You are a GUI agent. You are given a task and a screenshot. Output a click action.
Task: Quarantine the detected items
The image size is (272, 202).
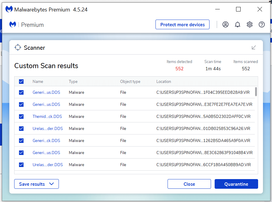(x=236, y=184)
